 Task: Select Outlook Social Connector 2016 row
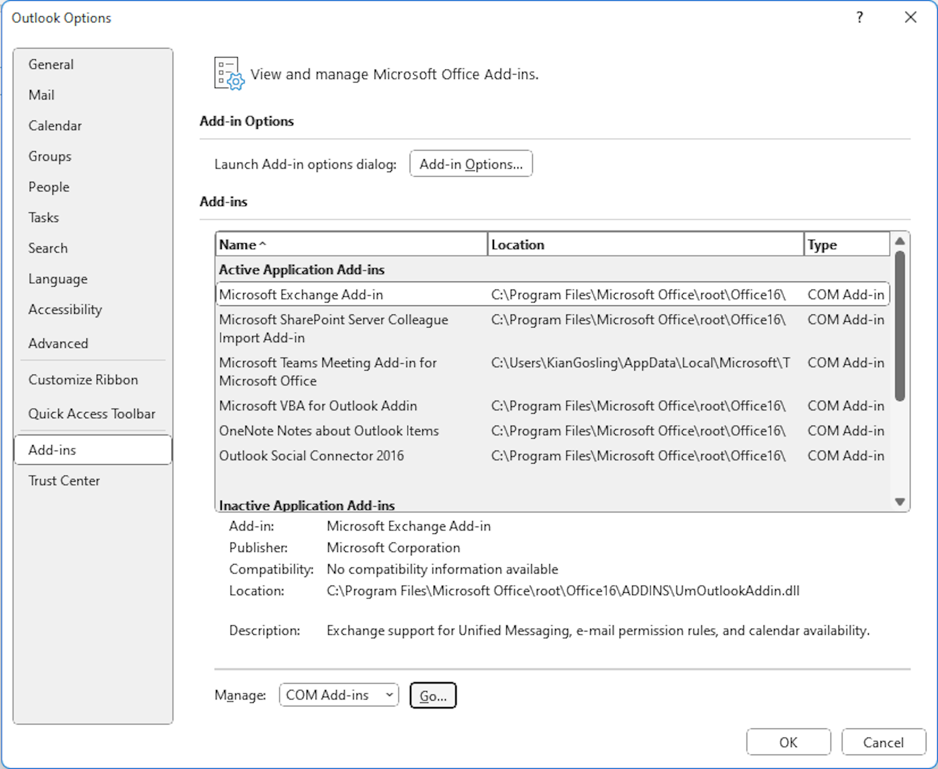(553, 455)
